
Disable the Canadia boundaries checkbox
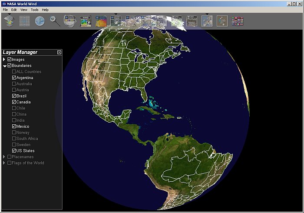pos(14,102)
